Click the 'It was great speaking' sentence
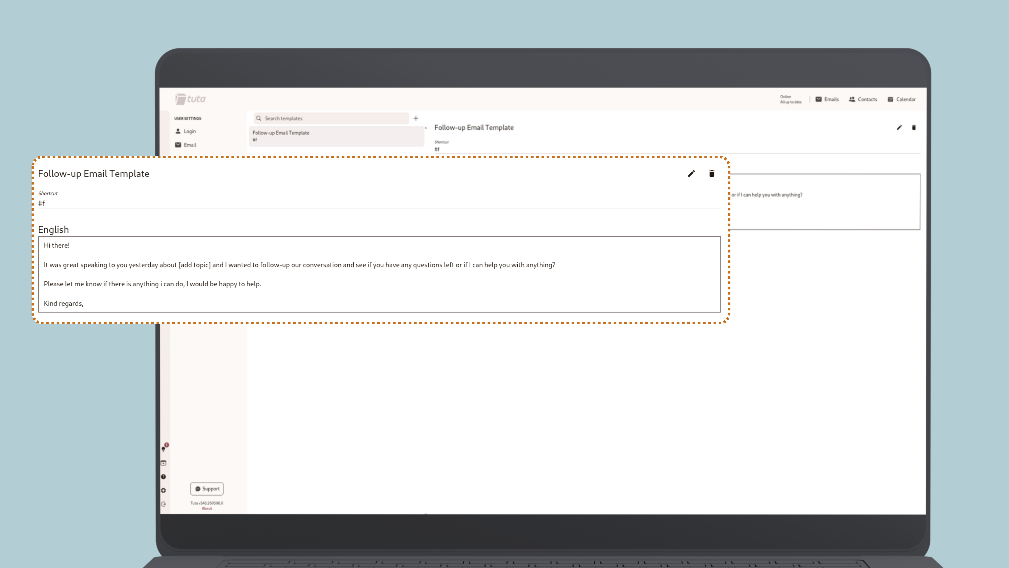Screen dimensions: 1009x568 click(x=299, y=265)
